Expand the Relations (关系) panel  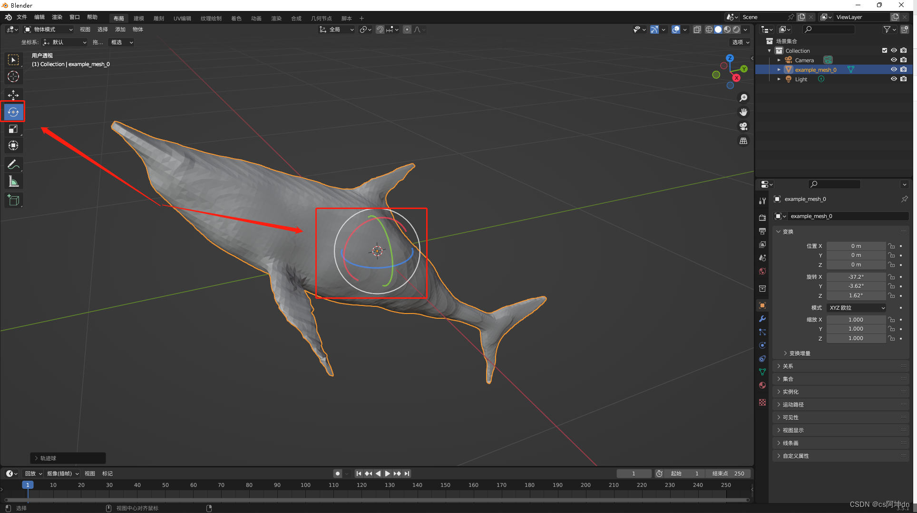coord(788,366)
